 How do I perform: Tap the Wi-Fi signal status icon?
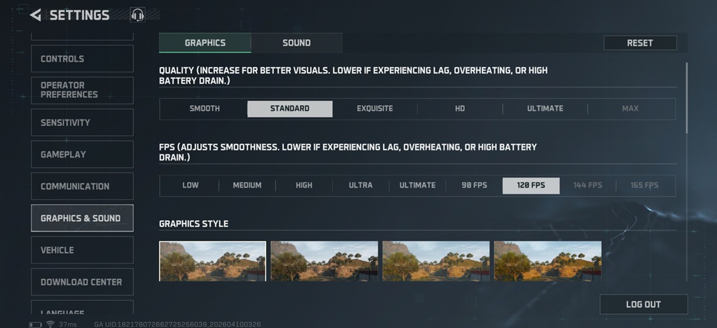50,325
